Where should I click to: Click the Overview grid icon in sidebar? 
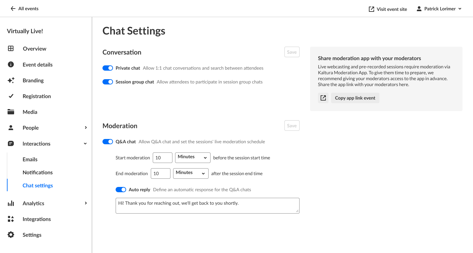point(11,49)
